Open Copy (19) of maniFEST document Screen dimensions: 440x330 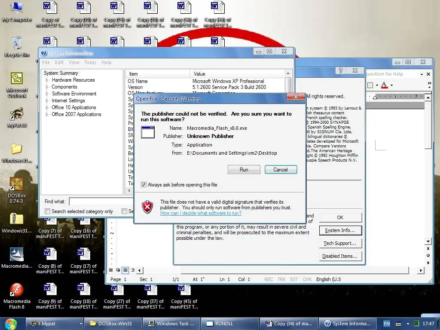(x=117, y=14)
